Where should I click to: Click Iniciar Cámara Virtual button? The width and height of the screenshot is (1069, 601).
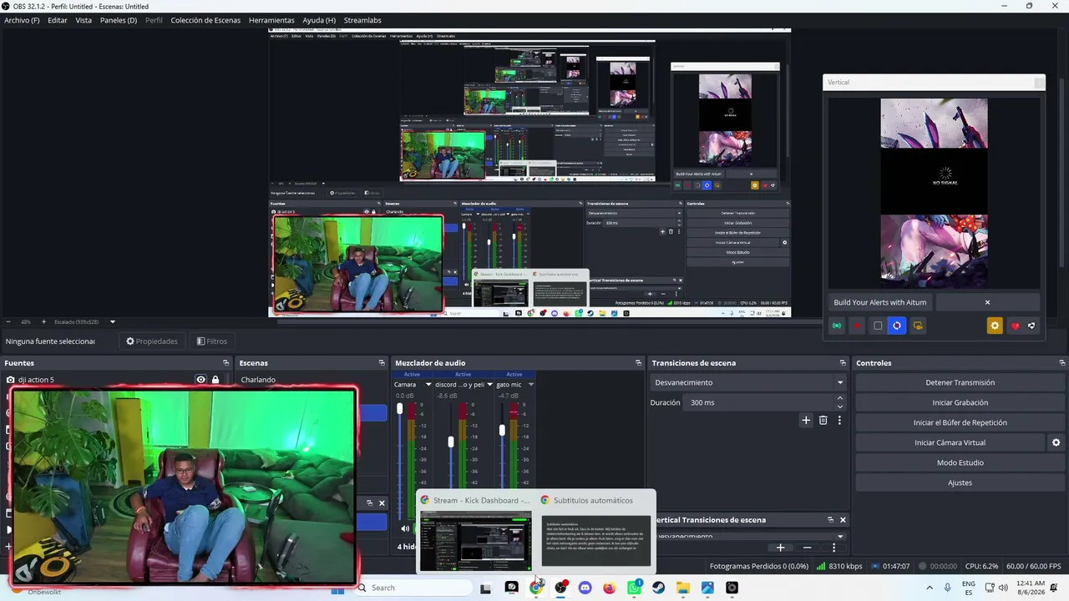(x=950, y=442)
